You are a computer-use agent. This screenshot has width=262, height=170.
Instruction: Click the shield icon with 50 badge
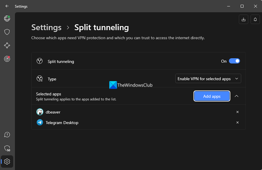tap(7, 148)
